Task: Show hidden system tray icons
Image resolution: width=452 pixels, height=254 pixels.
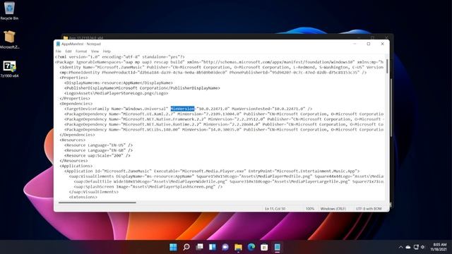Action: coord(400,247)
